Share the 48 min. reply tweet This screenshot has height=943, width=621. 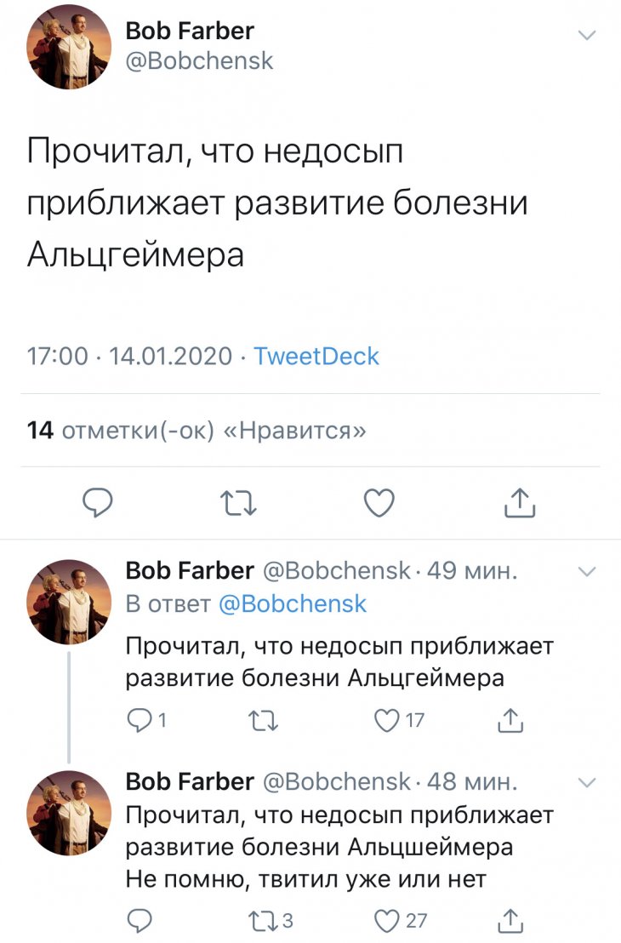509,920
